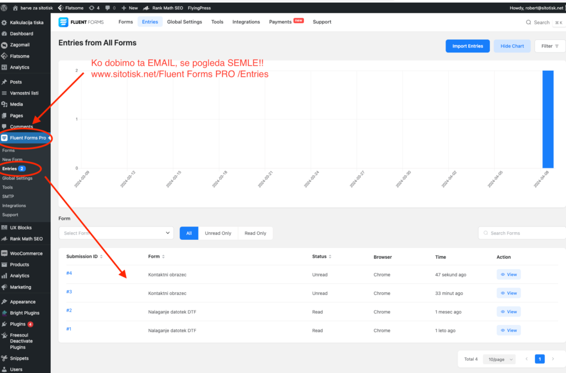Open Tools submenu in sidebar
566x373 pixels.
coord(8,187)
